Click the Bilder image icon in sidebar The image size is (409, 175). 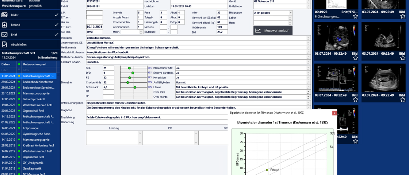[4, 15]
